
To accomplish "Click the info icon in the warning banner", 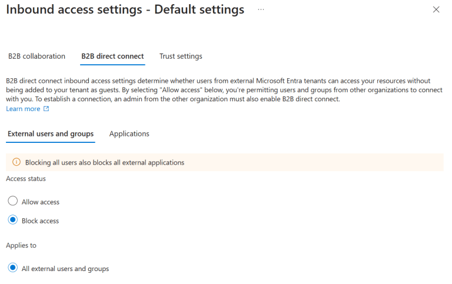I will coord(16,162).
